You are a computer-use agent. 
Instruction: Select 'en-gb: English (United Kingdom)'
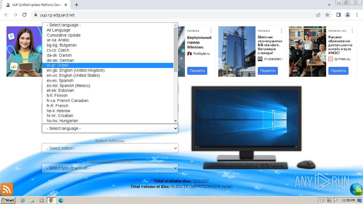tap(108, 70)
